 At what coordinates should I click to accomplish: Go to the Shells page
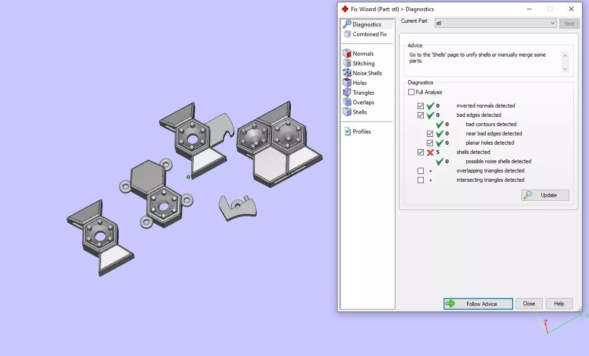click(359, 112)
